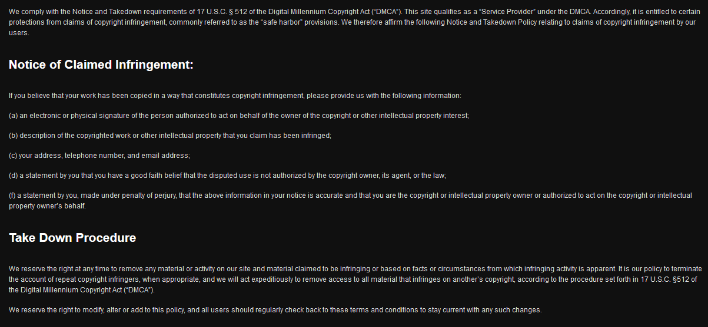Click the intro paragraph starting "We comply with"
The image size is (708, 327).
point(353,22)
